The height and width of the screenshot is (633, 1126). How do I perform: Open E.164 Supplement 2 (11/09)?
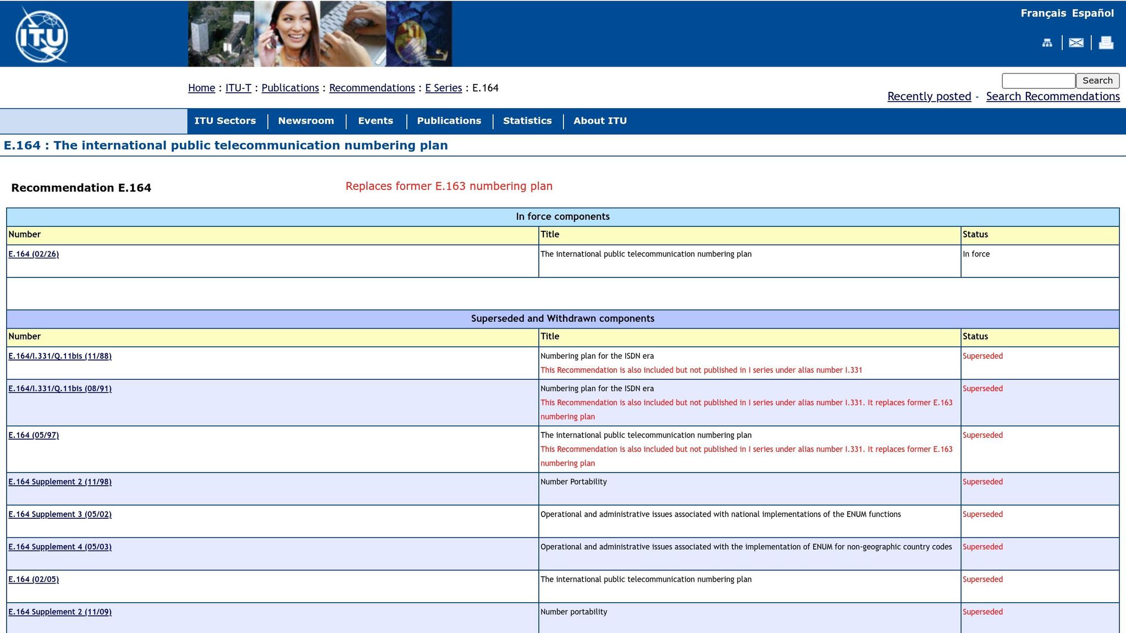(x=60, y=612)
